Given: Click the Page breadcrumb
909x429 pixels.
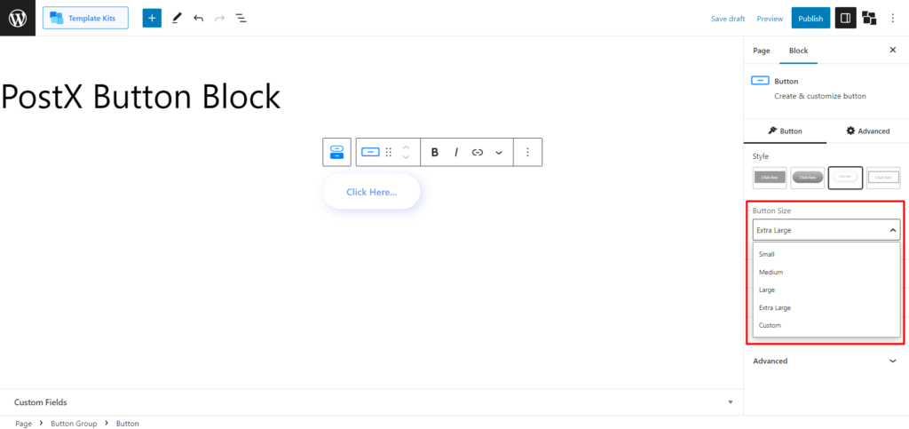Looking at the screenshot, I should pos(23,424).
